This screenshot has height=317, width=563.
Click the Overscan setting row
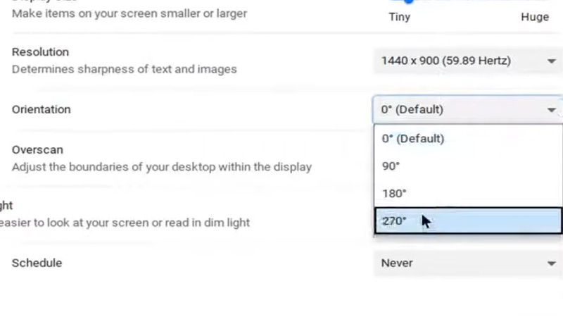[x=186, y=158]
